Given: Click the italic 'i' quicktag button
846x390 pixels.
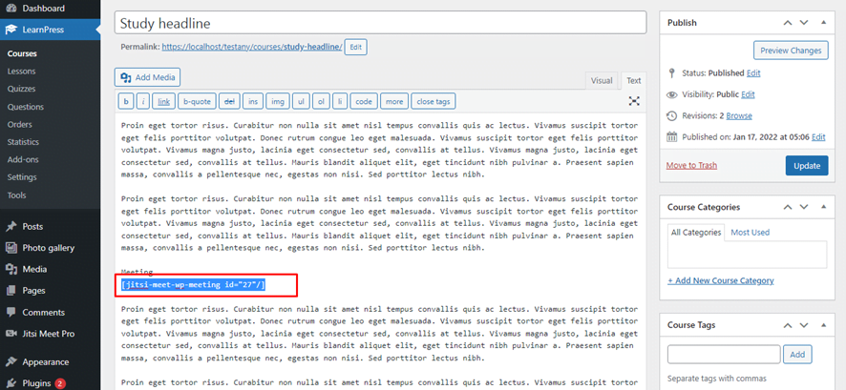Looking at the screenshot, I should (143, 101).
